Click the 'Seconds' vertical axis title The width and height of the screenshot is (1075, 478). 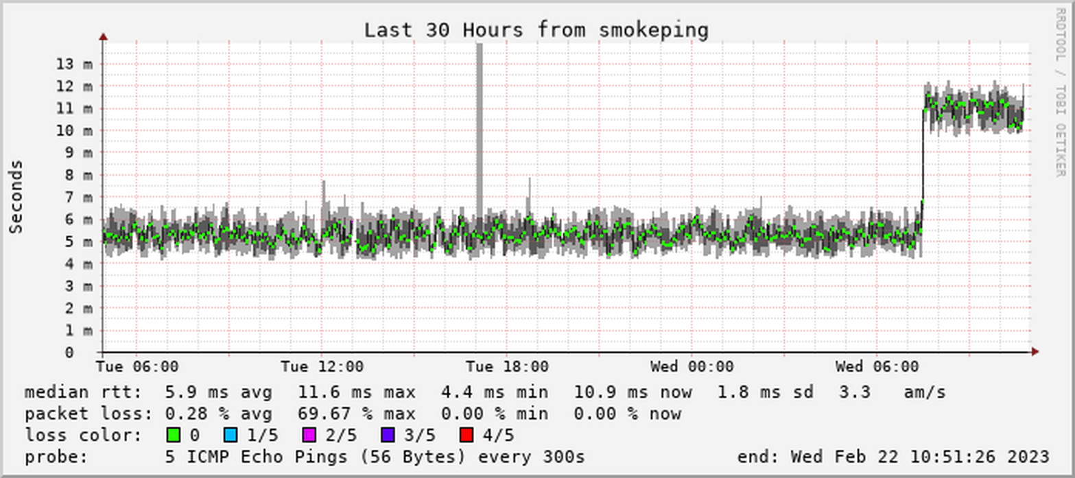tap(16, 197)
